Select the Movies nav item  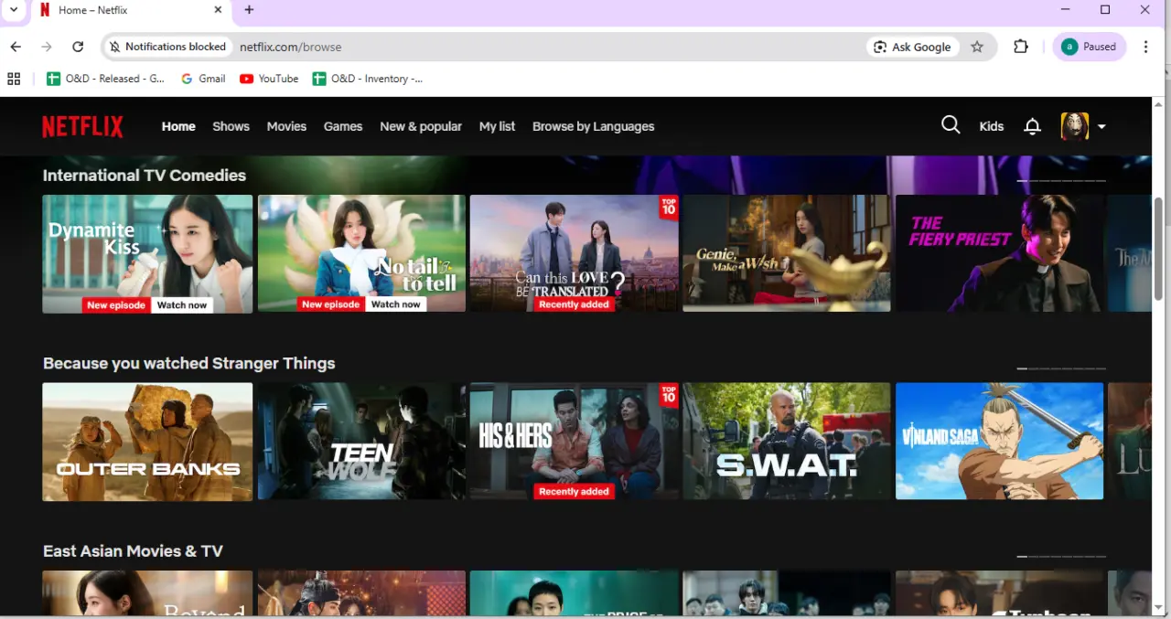[x=286, y=126]
